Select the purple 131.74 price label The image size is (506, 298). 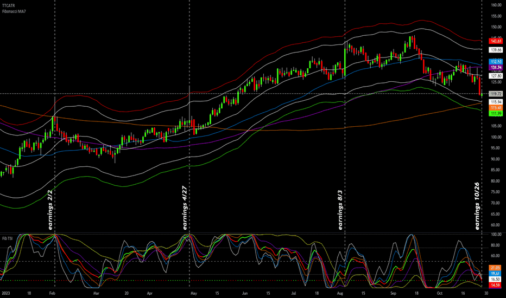(x=496, y=67)
